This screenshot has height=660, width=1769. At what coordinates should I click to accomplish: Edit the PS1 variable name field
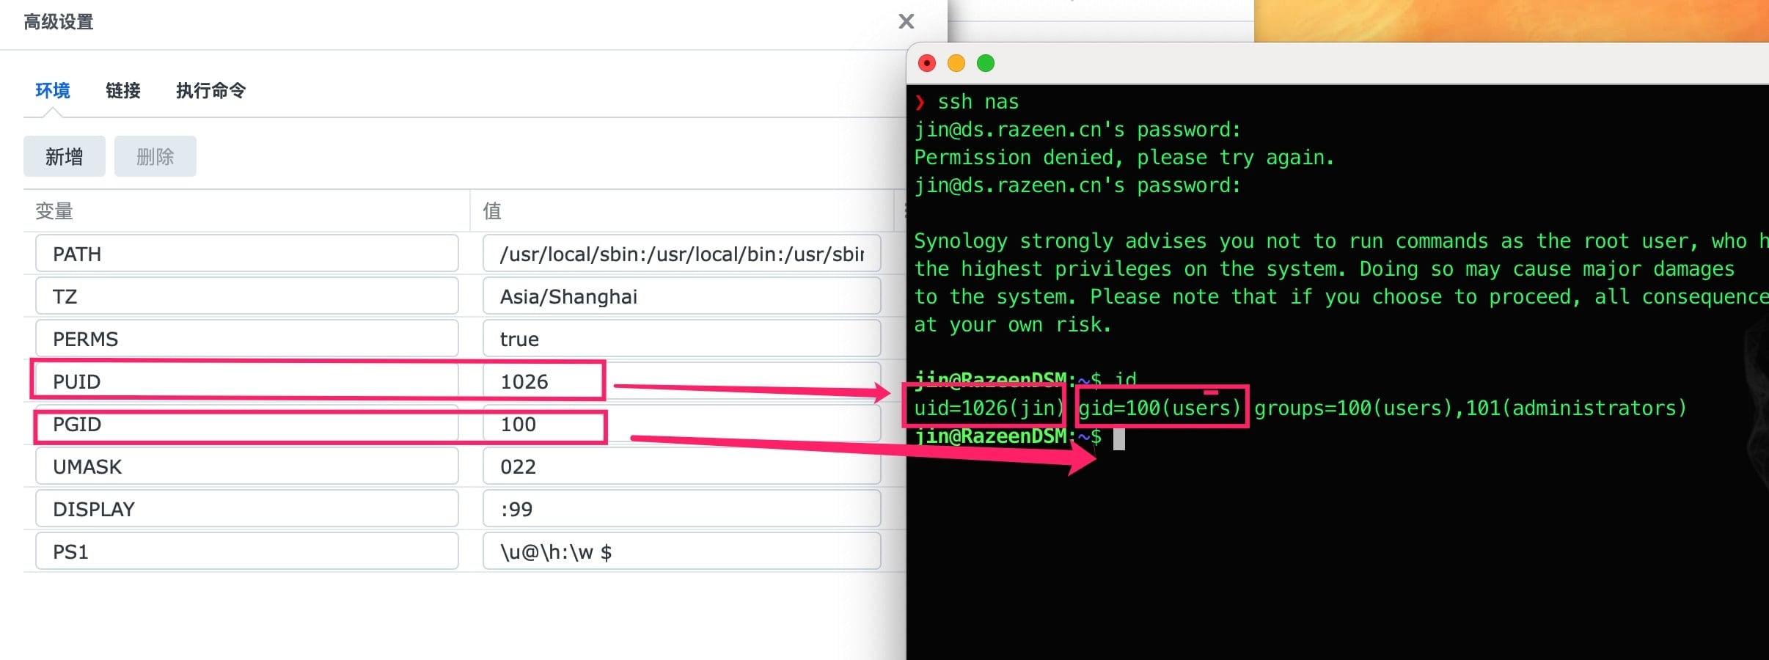coord(247,551)
